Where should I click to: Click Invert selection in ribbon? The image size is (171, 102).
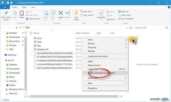click(126, 19)
